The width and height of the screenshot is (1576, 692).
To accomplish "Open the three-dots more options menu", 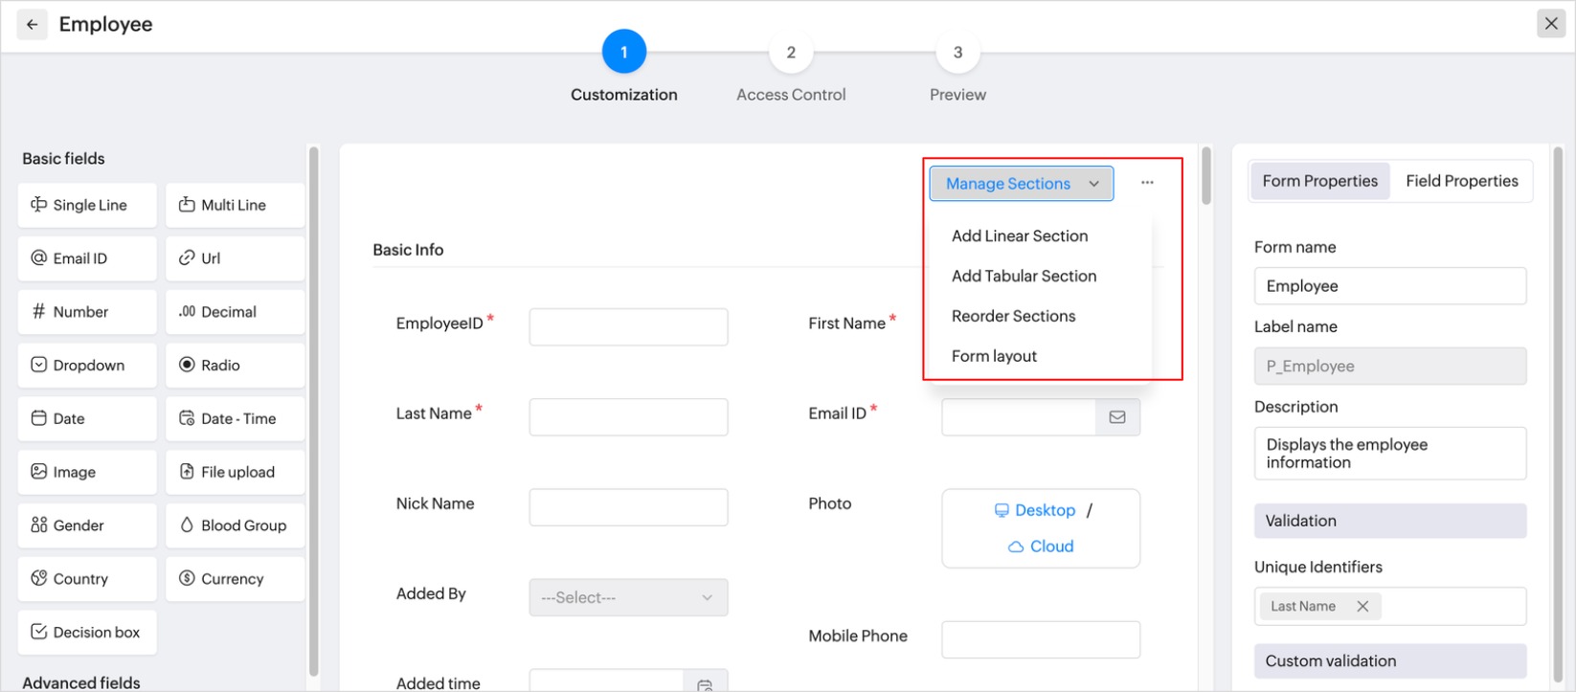I will pyautogui.click(x=1147, y=183).
